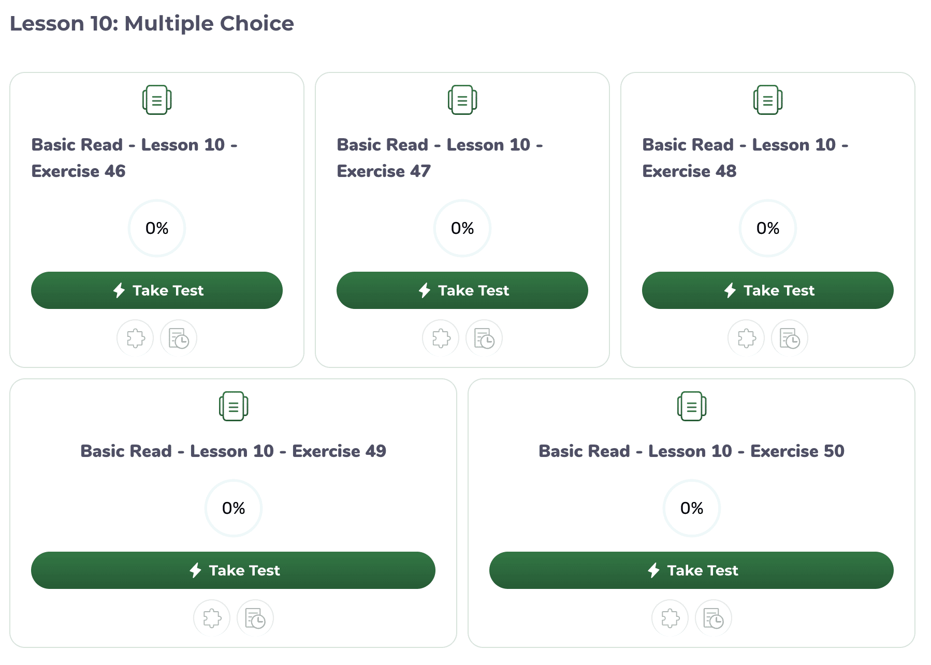
Task: Launch Take Test for Exercise 49
Action: pyautogui.click(x=233, y=570)
